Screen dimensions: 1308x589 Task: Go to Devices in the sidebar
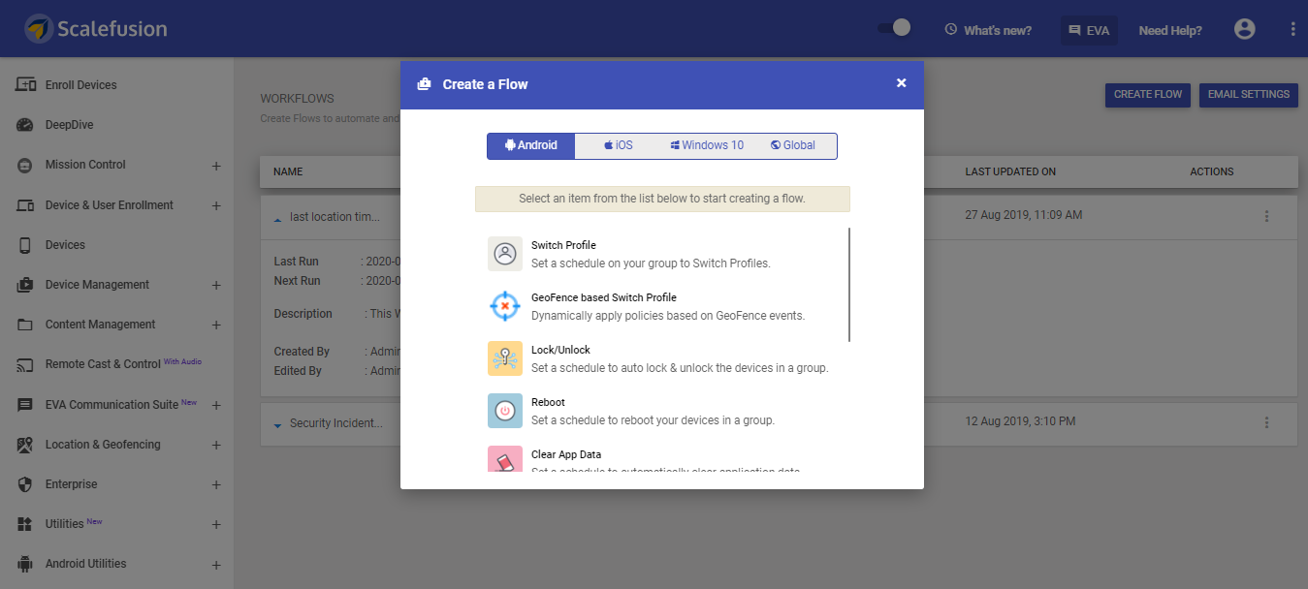65,245
